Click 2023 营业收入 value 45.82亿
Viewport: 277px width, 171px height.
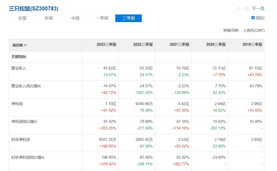pos(110,68)
